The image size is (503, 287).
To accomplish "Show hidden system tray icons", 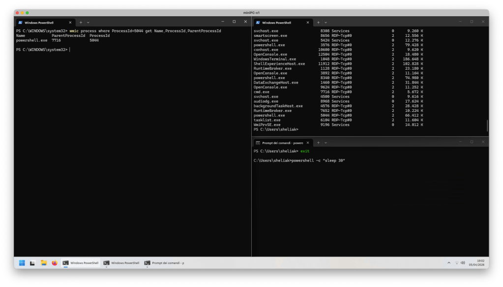I will [x=448, y=263].
